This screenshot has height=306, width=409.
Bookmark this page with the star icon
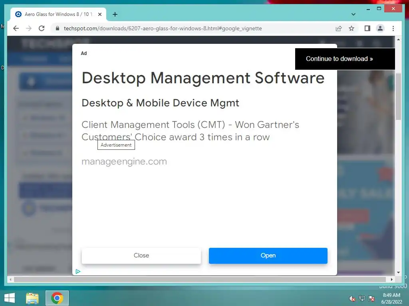351,28
